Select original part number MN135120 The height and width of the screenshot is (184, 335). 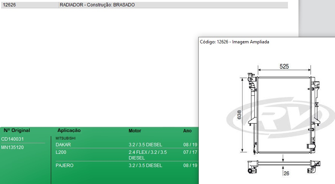tap(12, 147)
